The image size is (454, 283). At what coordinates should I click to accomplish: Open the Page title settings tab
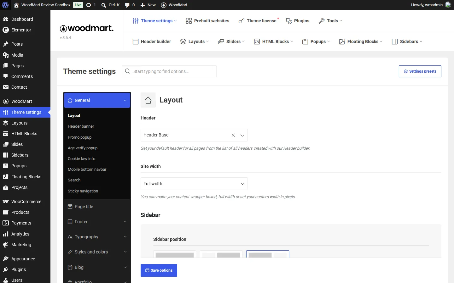coord(97,207)
